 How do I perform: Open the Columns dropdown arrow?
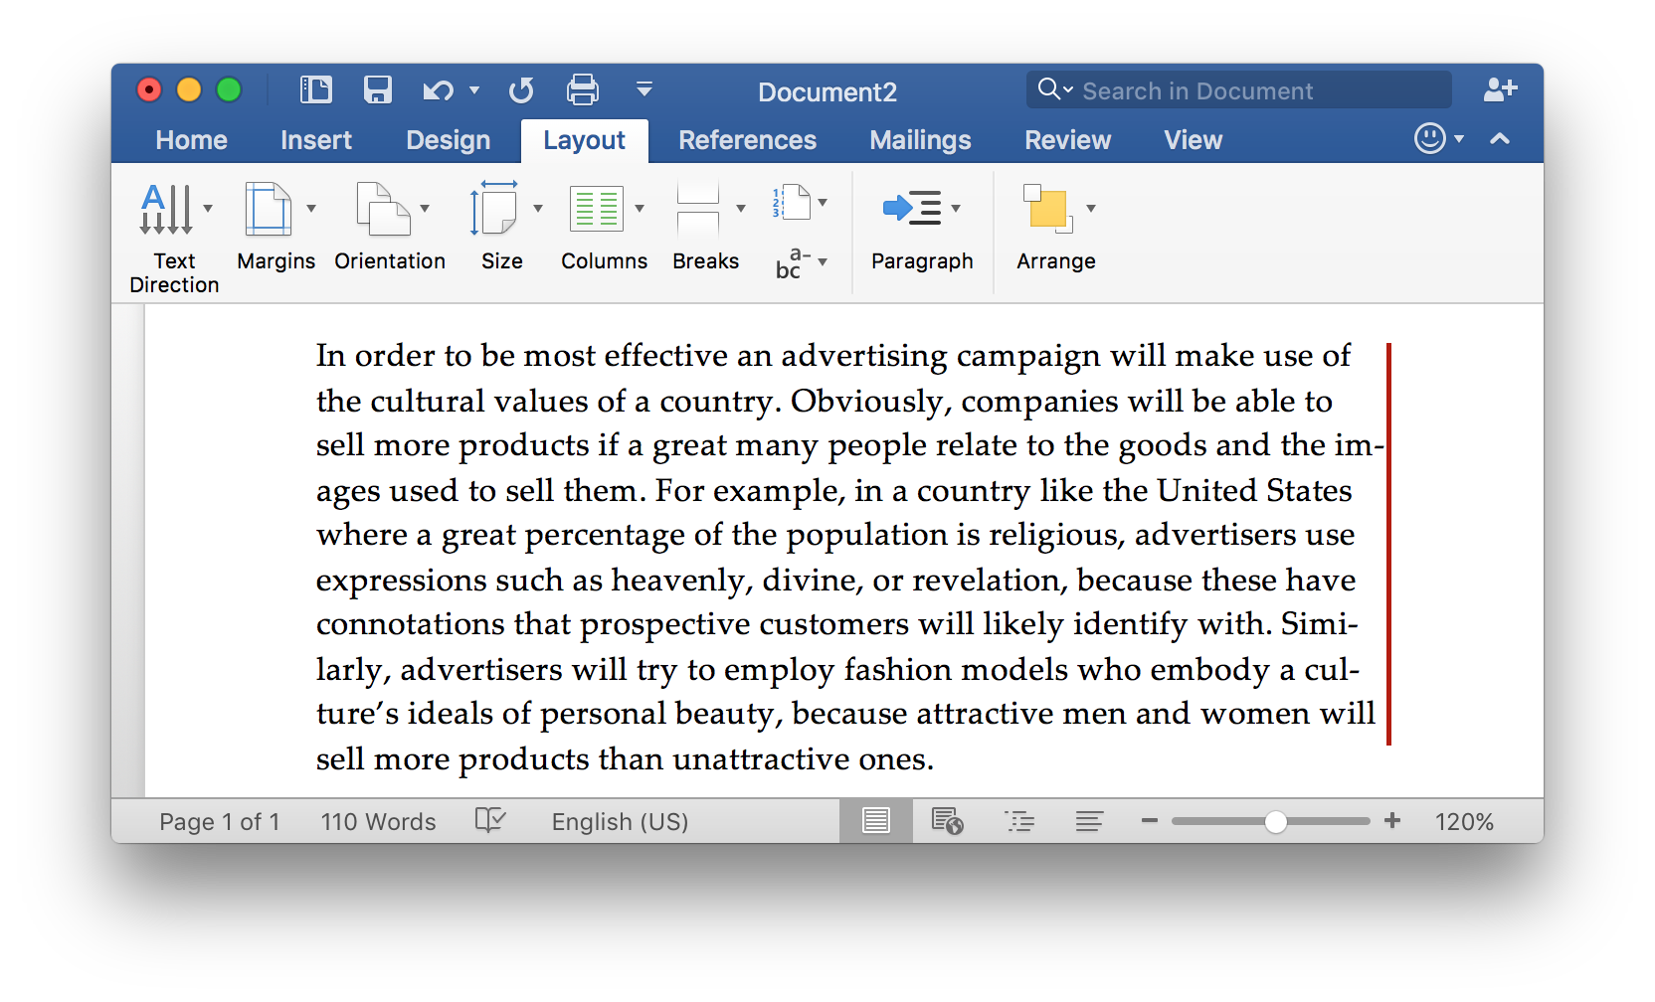point(640,209)
